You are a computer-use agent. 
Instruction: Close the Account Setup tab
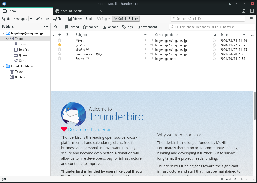[x=101, y=11]
